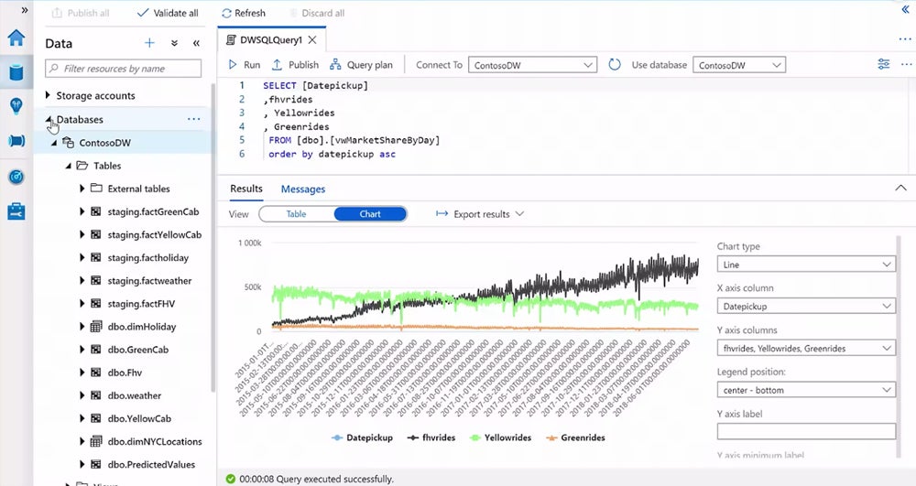Screen dimensions: 916x486
Task: Select the staging.factholiday table
Action: coord(147,257)
